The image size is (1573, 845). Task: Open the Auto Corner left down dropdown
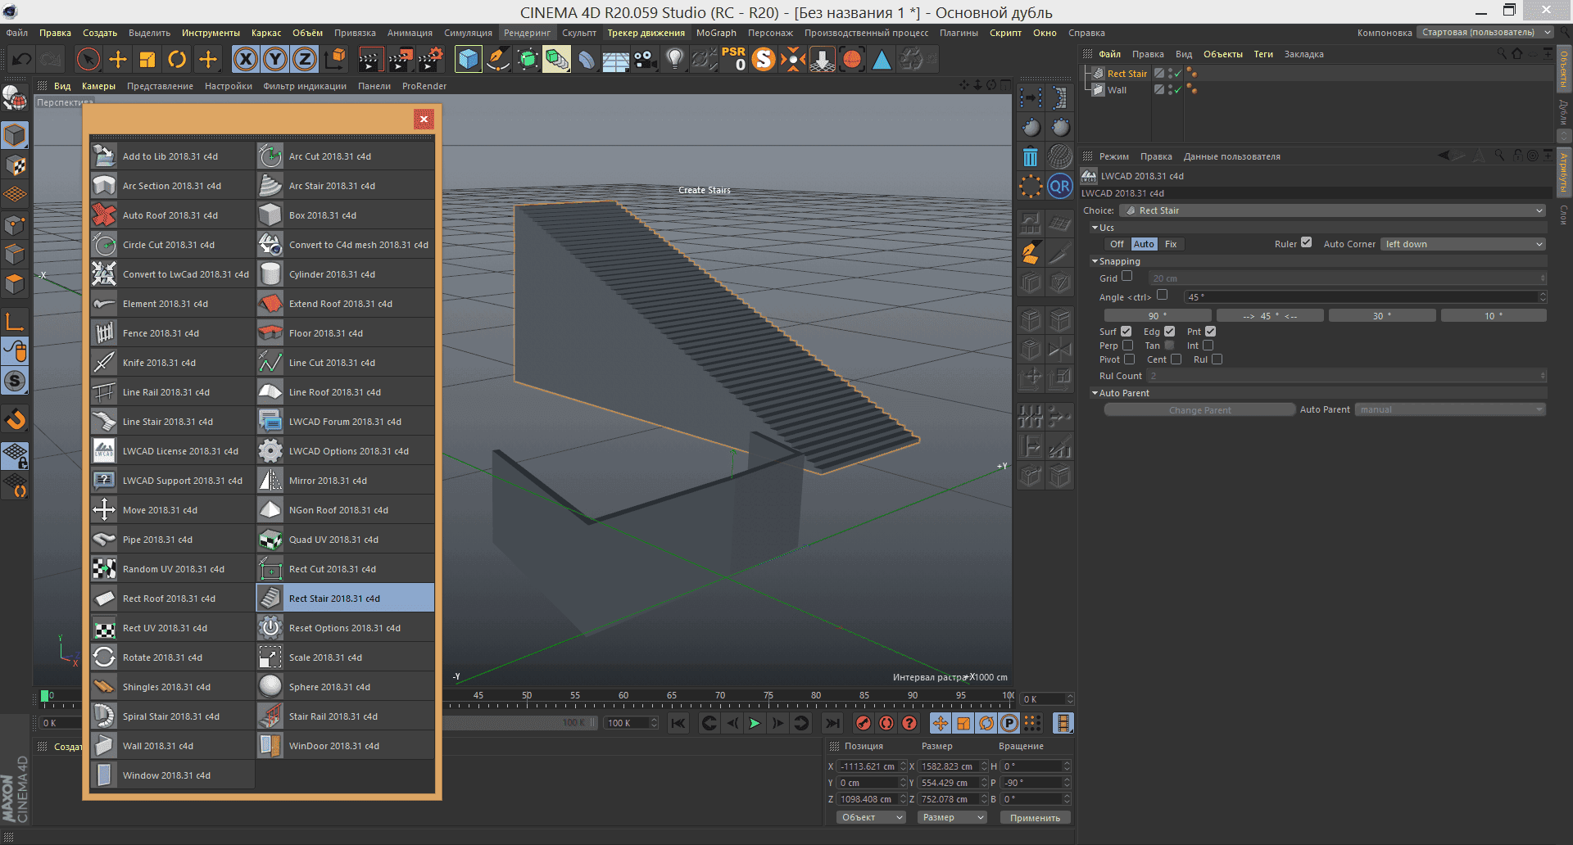tap(1463, 244)
